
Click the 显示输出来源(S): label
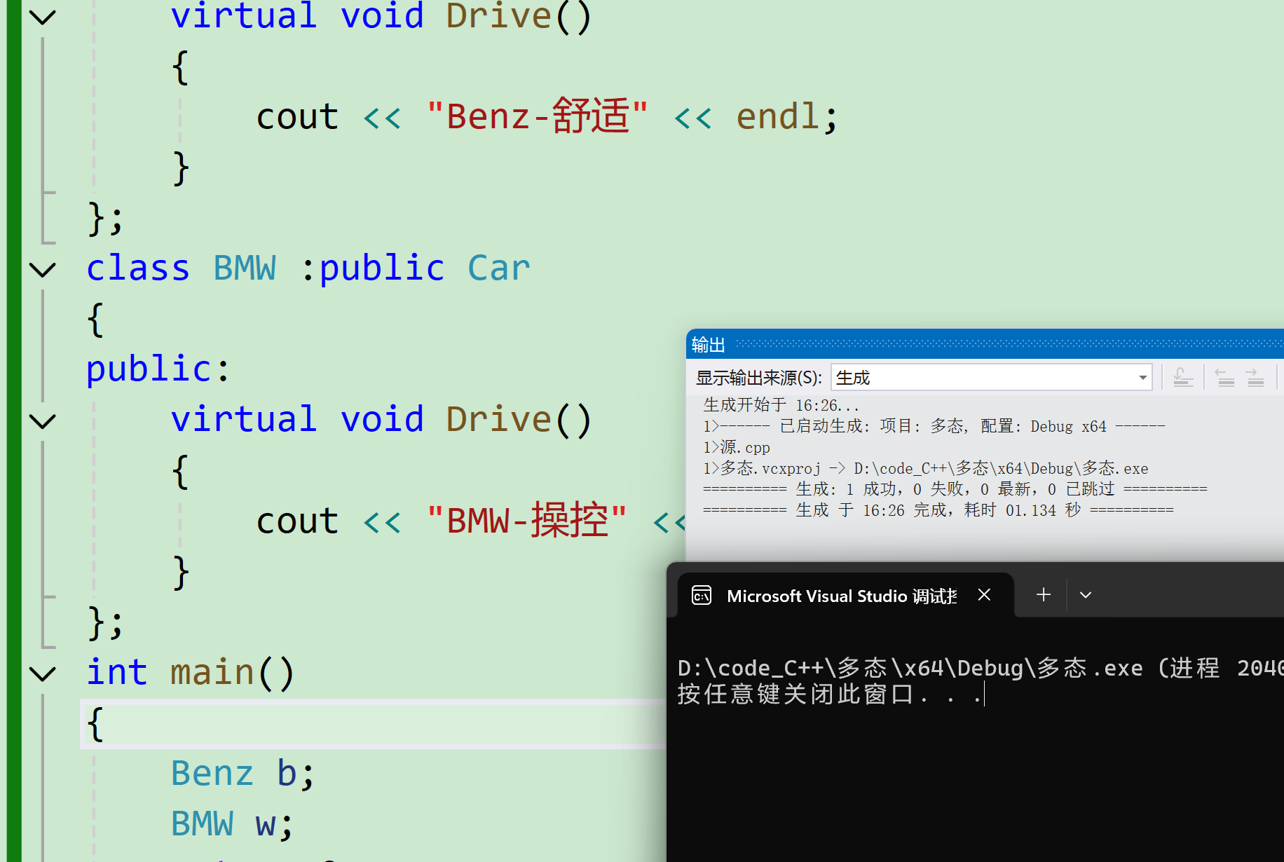click(x=758, y=378)
